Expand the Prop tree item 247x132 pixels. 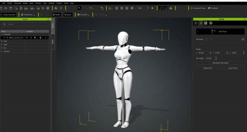2,41
